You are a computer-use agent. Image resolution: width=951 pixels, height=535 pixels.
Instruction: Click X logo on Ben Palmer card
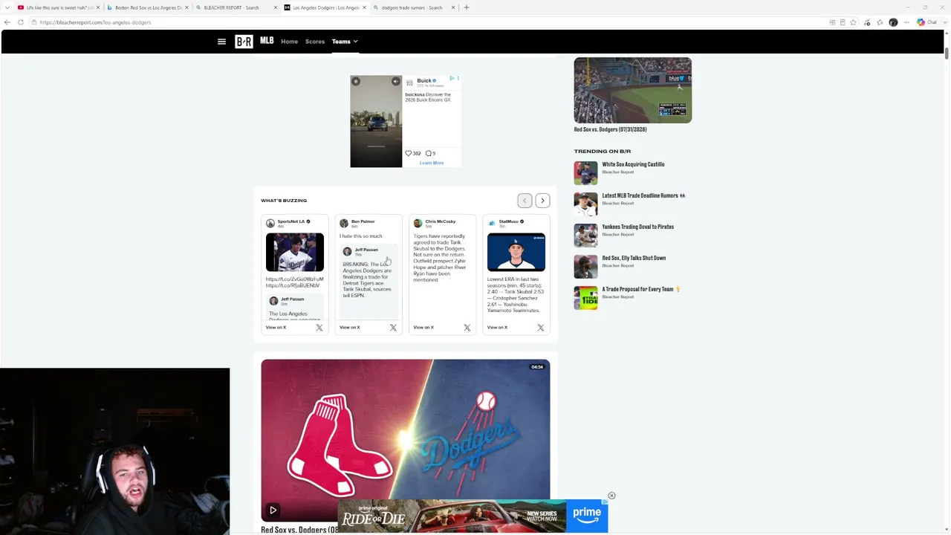pos(393,327)
